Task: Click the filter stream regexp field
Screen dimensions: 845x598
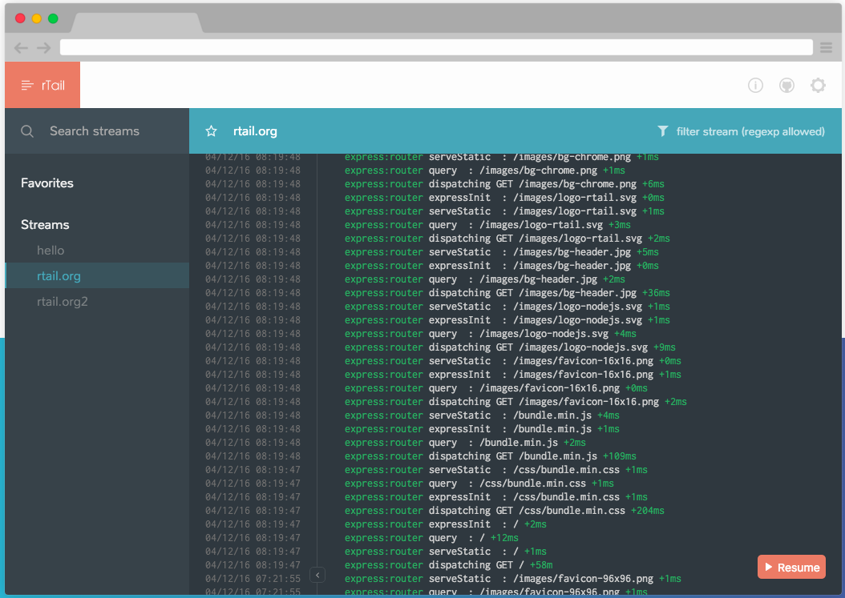Action: point(750,131)
